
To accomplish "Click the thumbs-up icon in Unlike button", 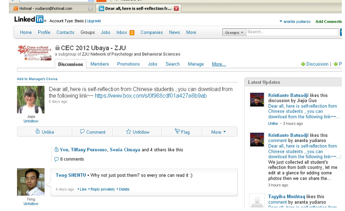I will pos(37,131).
